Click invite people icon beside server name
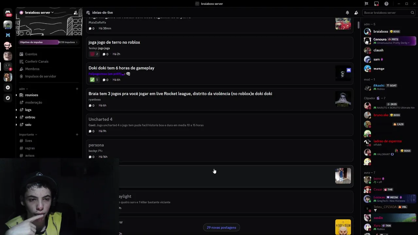Screen dimensions: 418x235 click(x=76, y=13)
